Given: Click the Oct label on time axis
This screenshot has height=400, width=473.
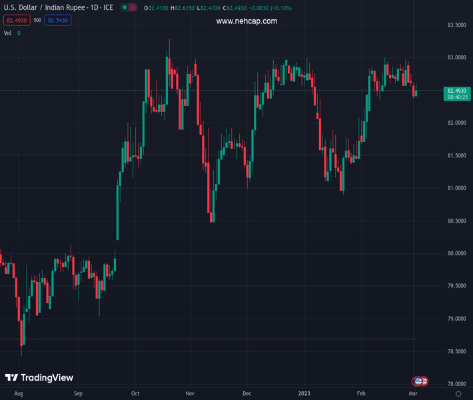Looking at the screenshot, I should [x=135, y=394].
